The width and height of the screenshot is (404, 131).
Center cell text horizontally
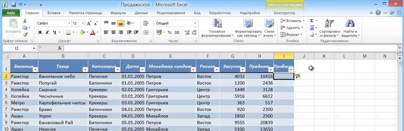[113, 32]
